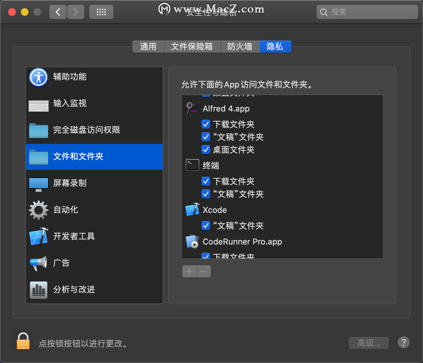Select 屏幕录制 text in the sidebar
The width and height of the screenshot is (423, 363).
70,183
